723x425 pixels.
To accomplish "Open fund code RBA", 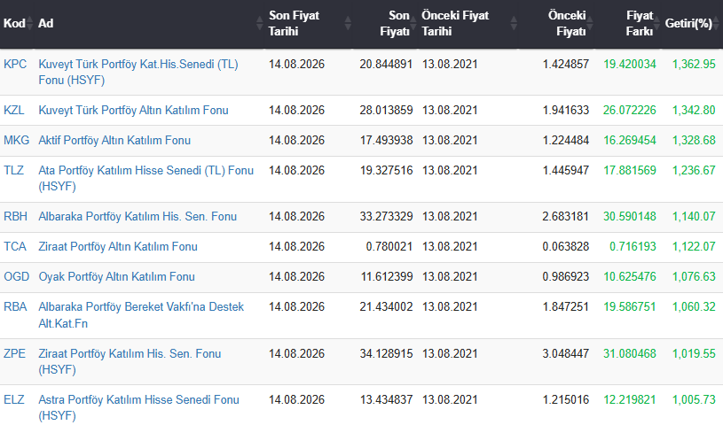I will (15, 306).
